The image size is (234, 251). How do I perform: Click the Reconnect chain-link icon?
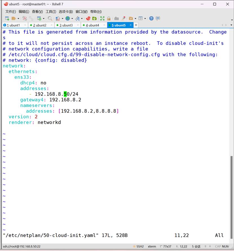coord(31,18)
